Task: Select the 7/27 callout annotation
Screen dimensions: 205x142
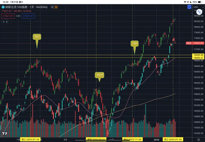Action: coord(37,37)
